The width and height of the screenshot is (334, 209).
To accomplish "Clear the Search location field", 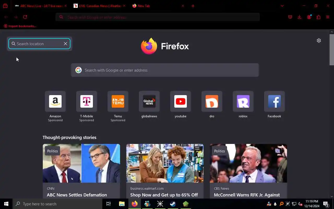I will [x=65, y=44].
